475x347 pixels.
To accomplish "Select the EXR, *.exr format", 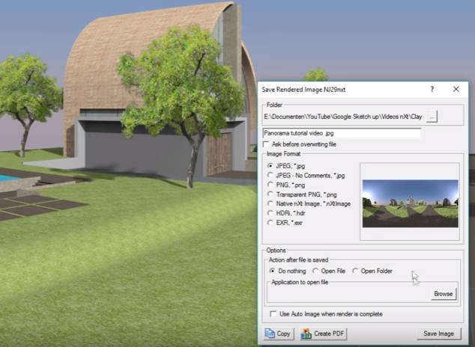I will pyautogui.click(x=270, y=222).
